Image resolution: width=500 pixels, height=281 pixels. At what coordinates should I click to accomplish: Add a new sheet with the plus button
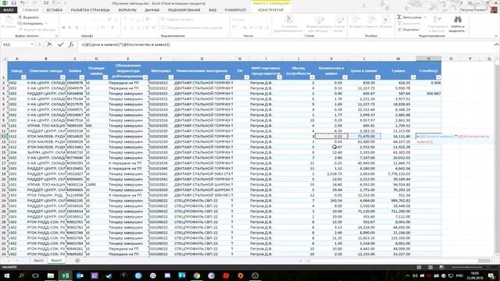click(x=77, y=261)
